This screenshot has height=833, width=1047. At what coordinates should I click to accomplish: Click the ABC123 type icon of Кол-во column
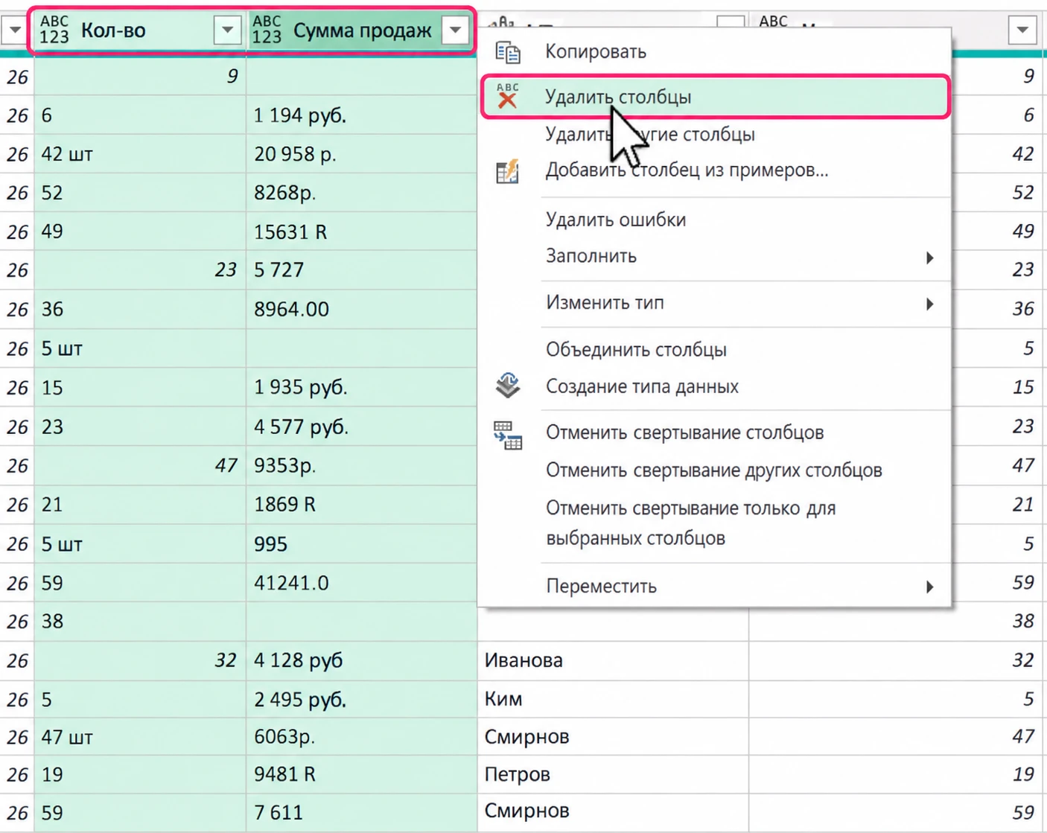coord(54,30)
